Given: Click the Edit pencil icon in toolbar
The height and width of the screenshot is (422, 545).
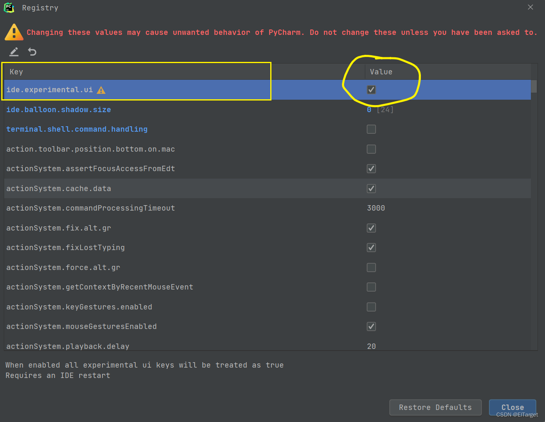Looking at the screenshot, I should [14, 52].
